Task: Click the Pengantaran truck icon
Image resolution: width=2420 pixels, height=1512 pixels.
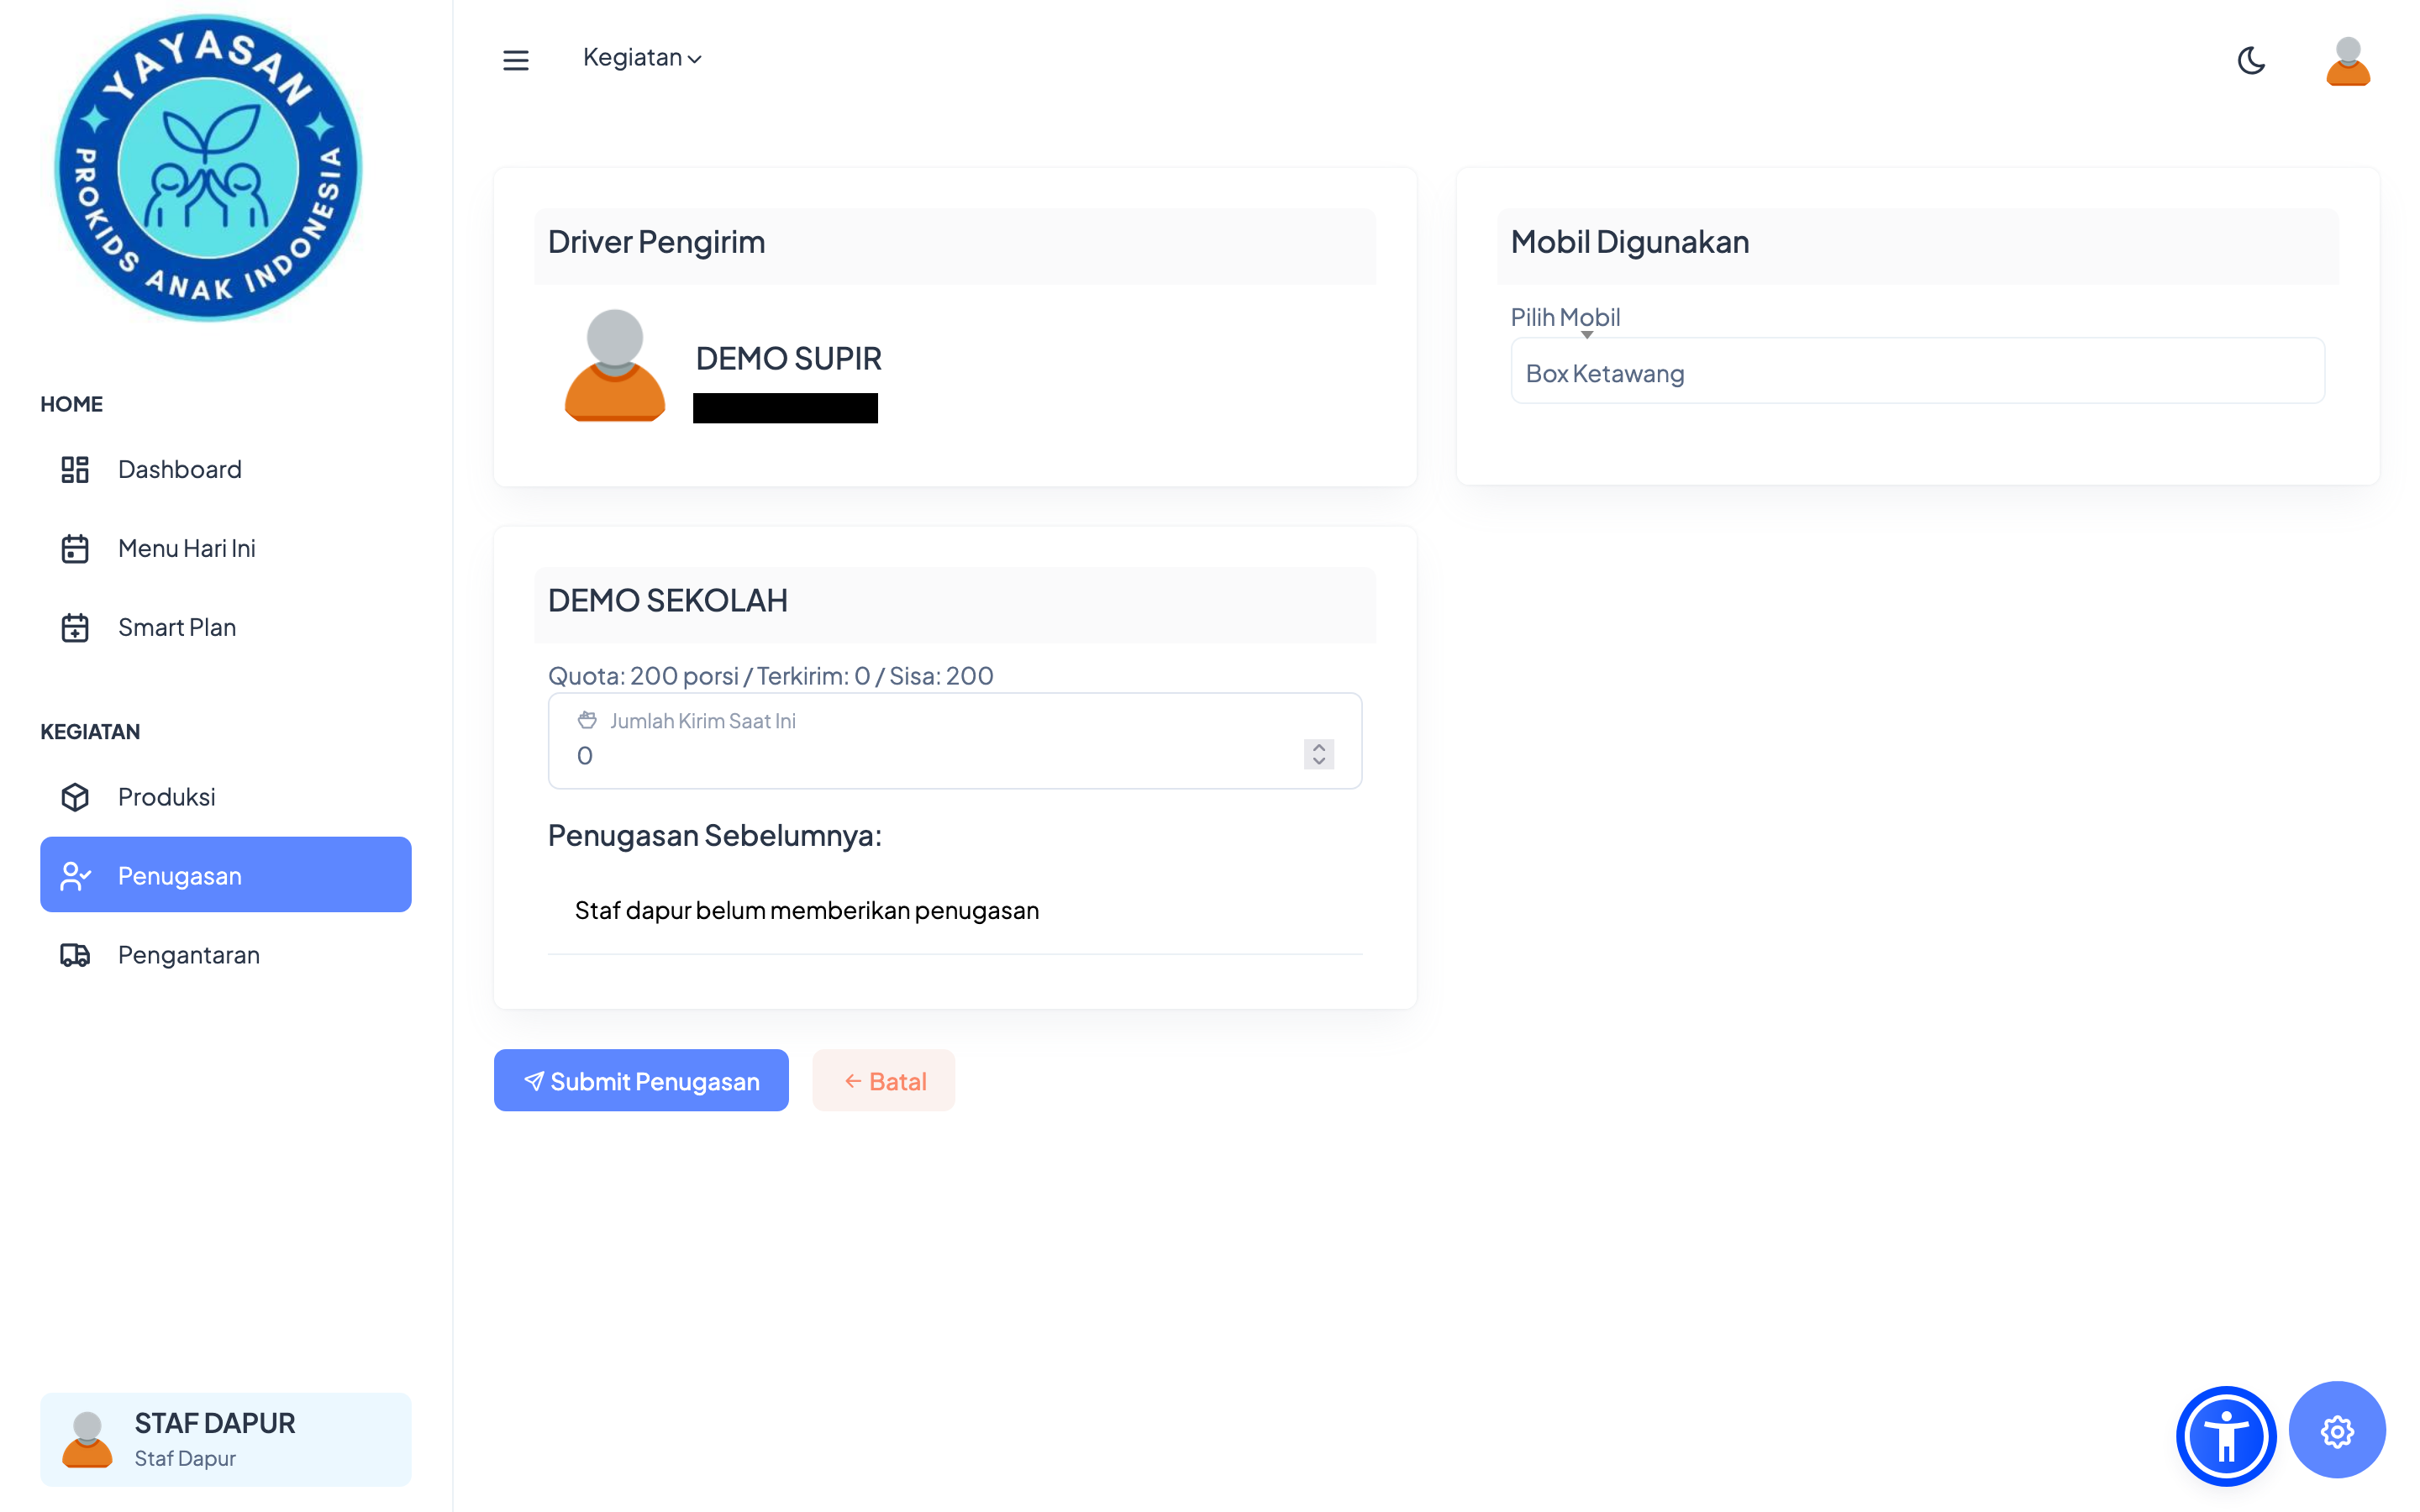Action: (75, 955)
